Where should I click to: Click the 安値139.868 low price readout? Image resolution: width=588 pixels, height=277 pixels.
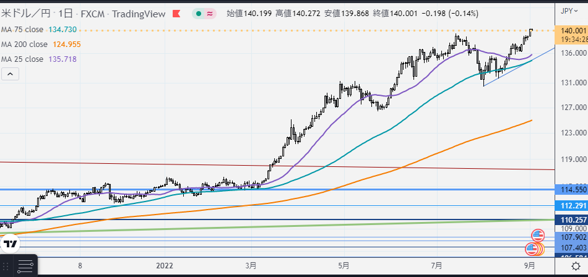(x=347, y=14)
